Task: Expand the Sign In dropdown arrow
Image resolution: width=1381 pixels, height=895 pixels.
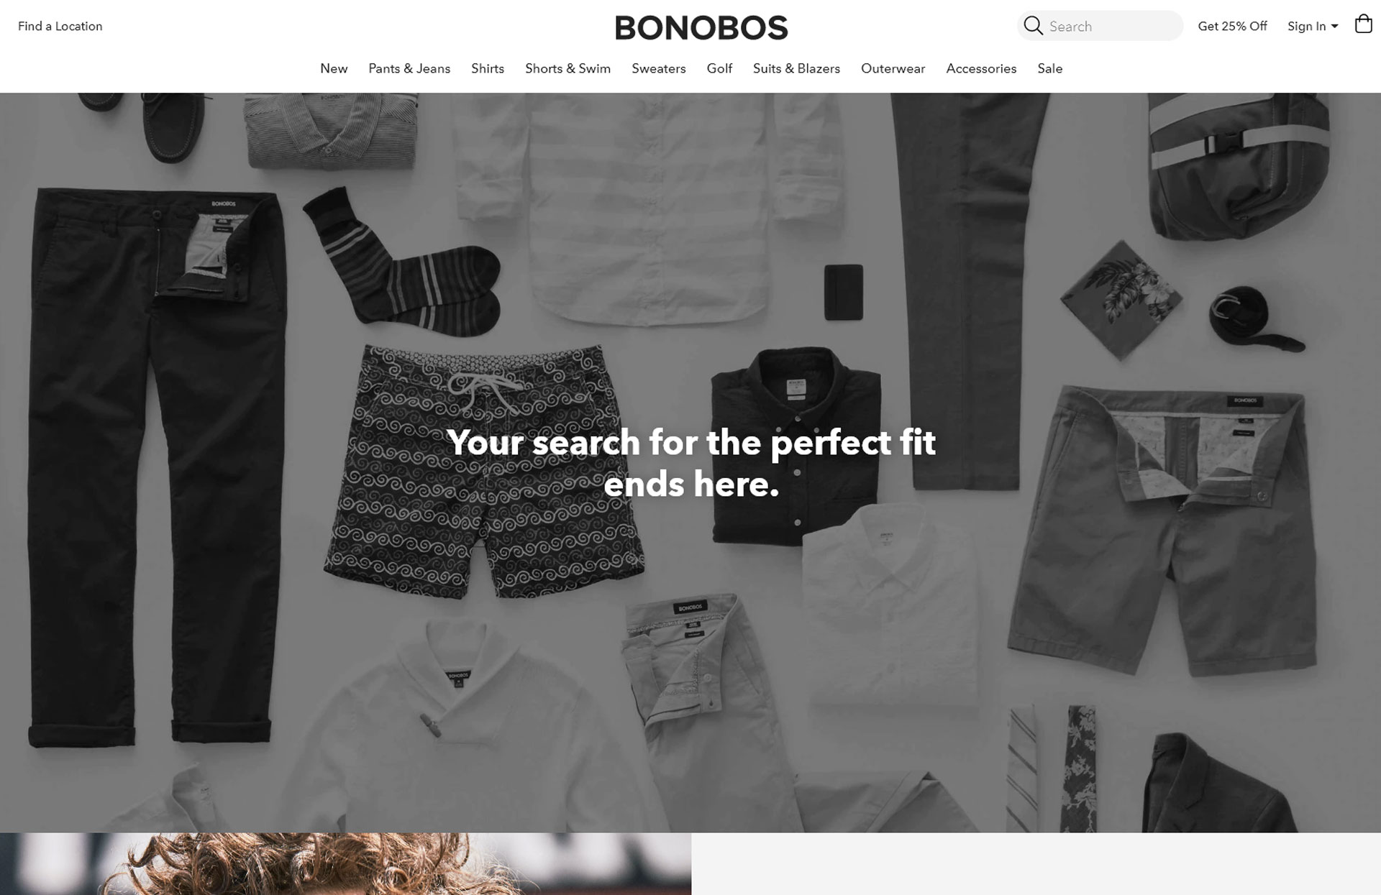Action: click(x=1334, y=27)
